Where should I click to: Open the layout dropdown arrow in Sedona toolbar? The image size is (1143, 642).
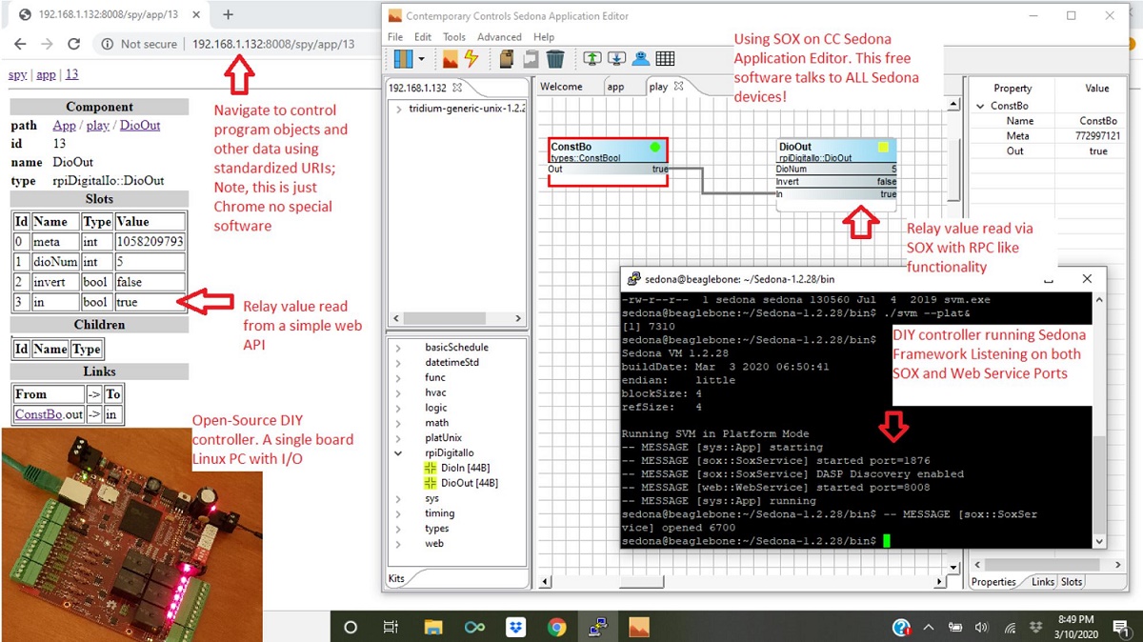click(422, 59)
